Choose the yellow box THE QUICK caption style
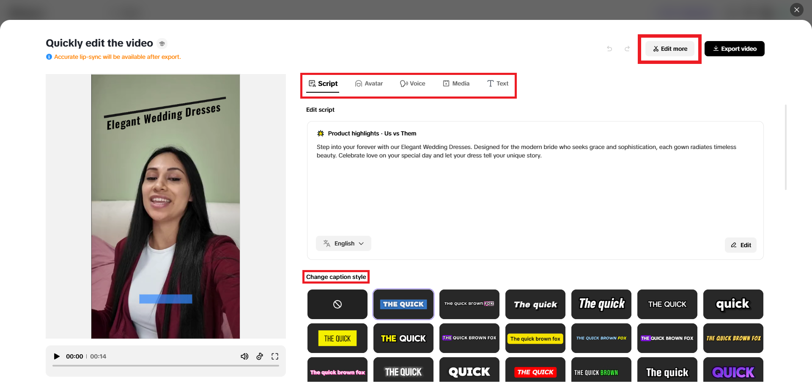This screenshot has width=812, height=386. (337, 338)
